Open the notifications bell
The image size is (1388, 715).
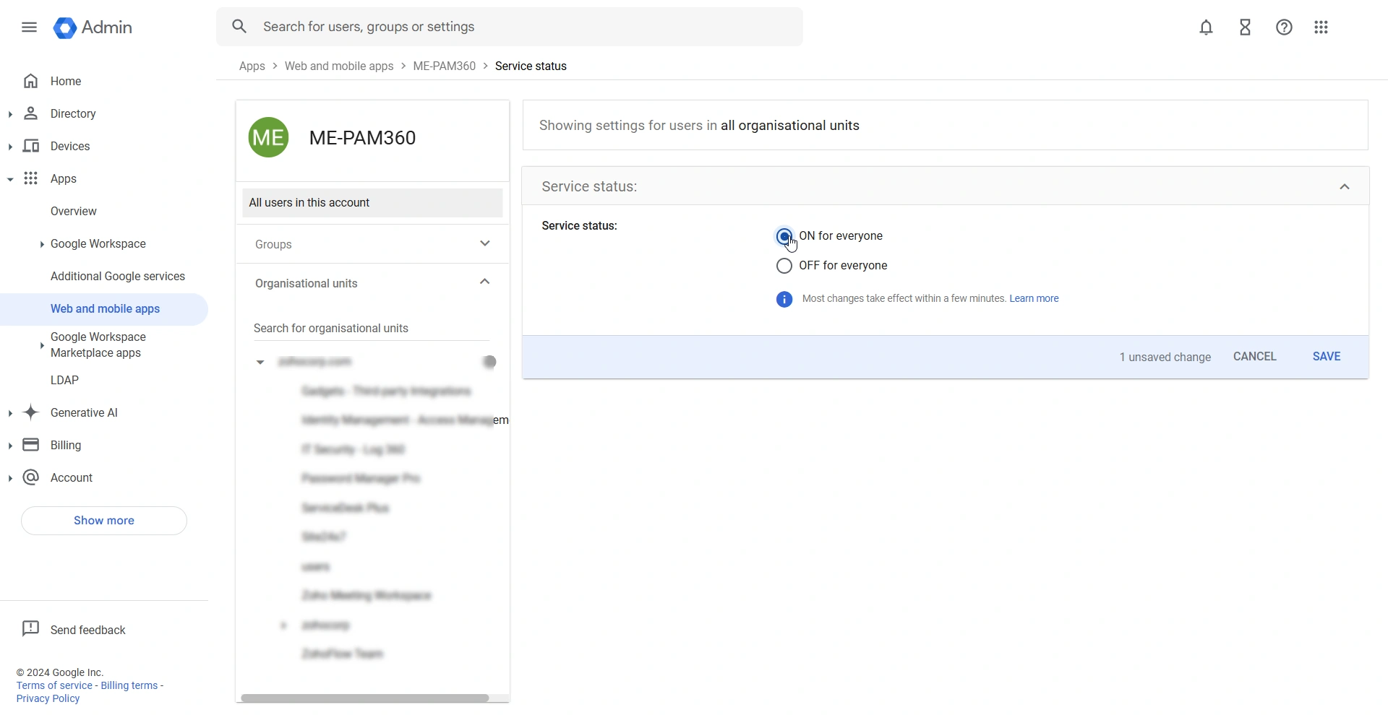[x=1206, y=27]
